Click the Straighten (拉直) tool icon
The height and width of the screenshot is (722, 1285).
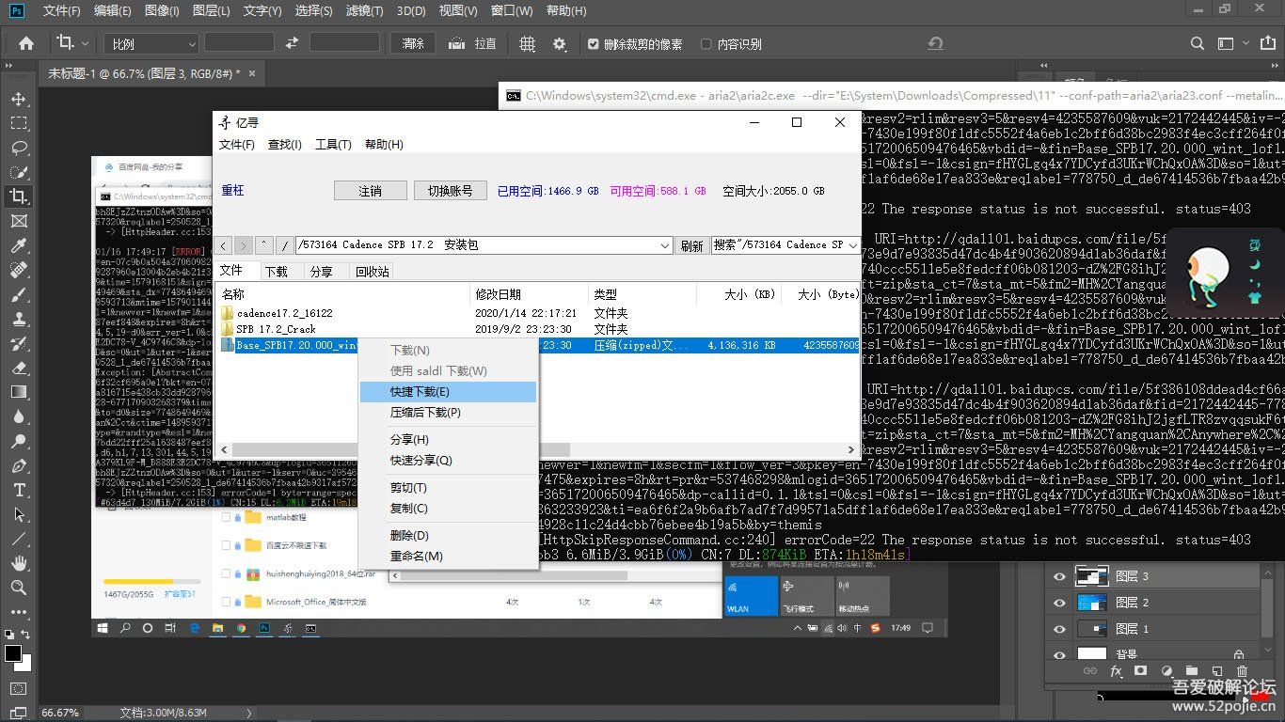(x=456, y=43)
